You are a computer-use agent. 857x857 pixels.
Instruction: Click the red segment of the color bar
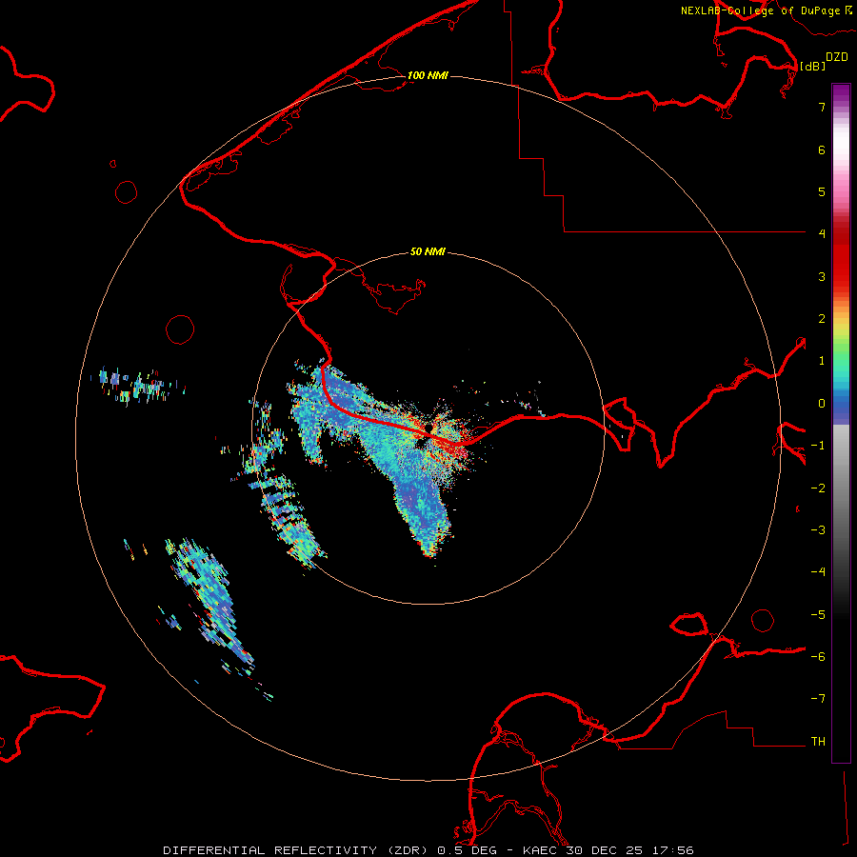pos(841,257)
